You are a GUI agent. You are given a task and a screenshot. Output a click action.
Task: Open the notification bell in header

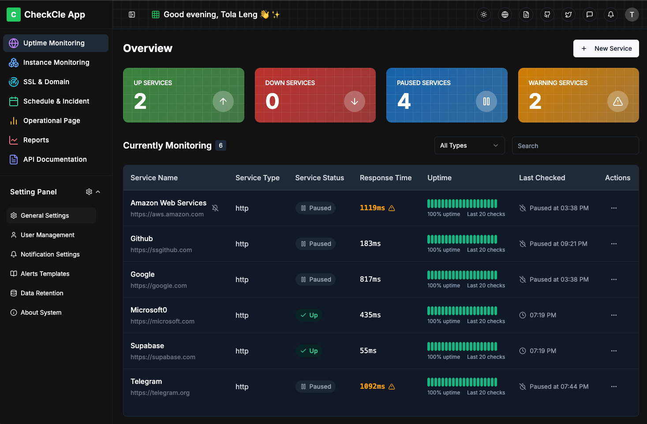click(x=611, y=15)
